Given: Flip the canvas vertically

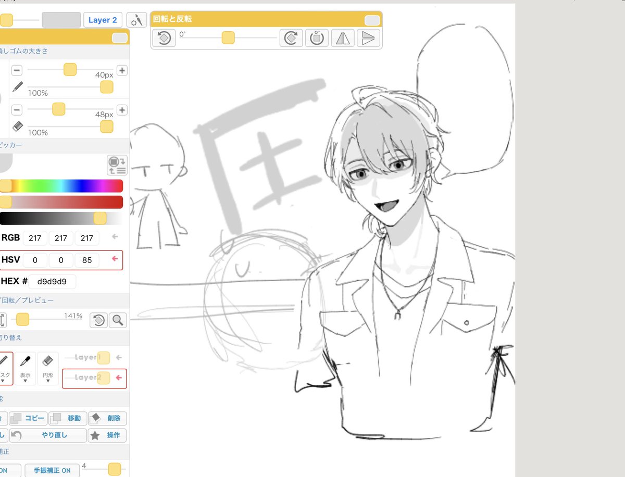Looking at the screenshot, I should (368, 38).
